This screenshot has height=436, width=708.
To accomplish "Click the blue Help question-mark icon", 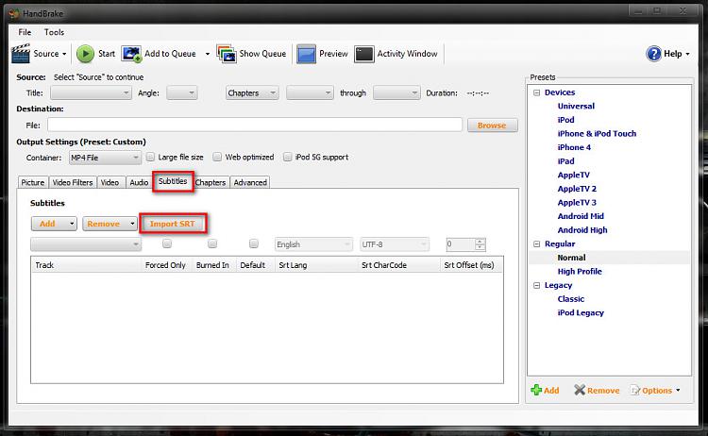I will coord(653,54).
